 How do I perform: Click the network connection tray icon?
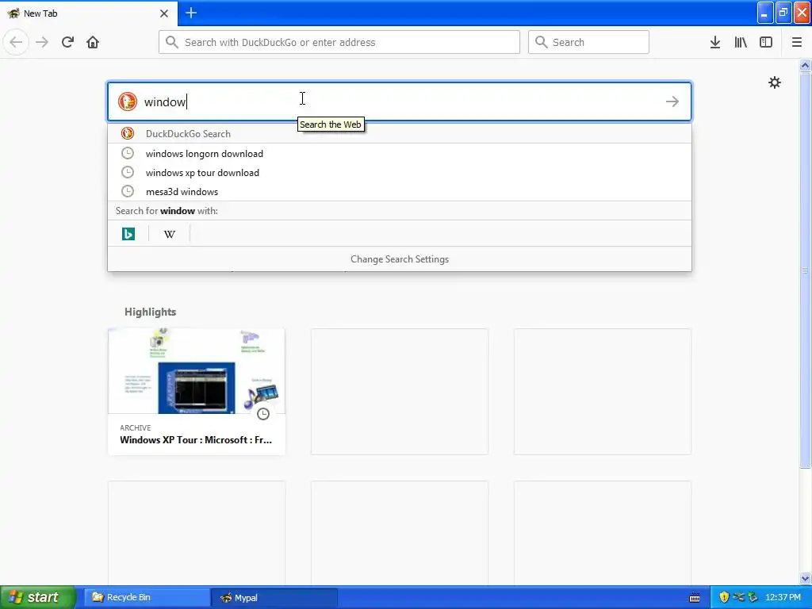pyautogui.click(x=738, y=597)
